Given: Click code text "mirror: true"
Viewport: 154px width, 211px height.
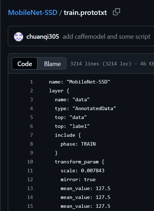Looking at the screenshot, I should click(78, 180).
